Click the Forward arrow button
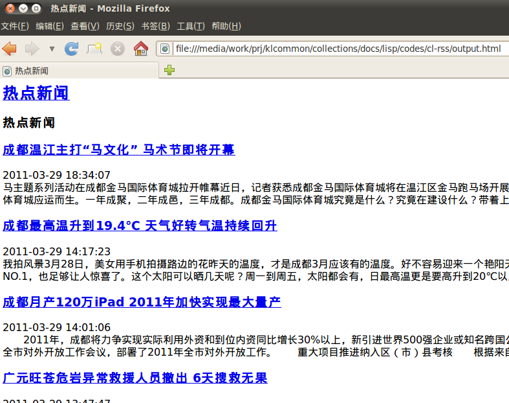 [31, 49]
